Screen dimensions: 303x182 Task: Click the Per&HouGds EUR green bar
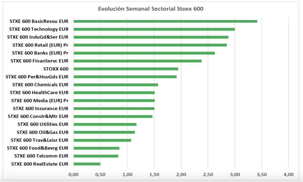[x=125, y=77]
